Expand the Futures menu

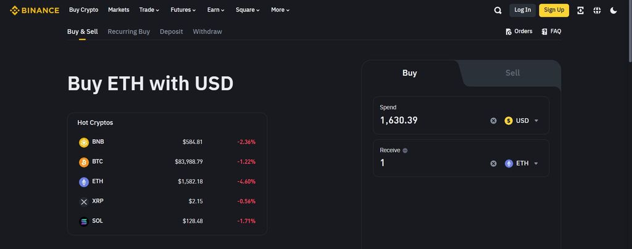coord(183,10)
